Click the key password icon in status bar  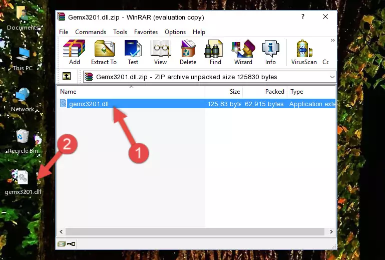click(x=71, y=244)
